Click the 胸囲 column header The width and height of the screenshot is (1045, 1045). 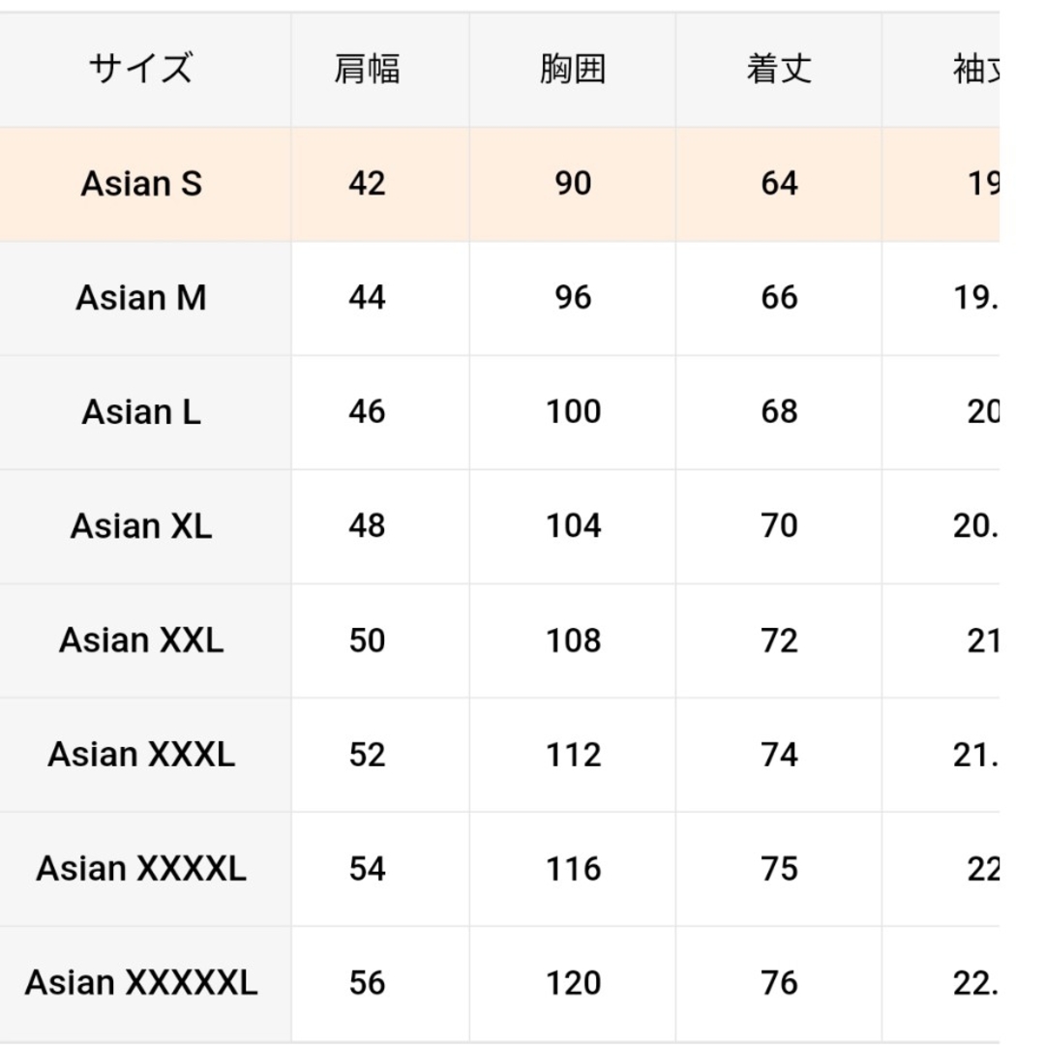(573, 69)
